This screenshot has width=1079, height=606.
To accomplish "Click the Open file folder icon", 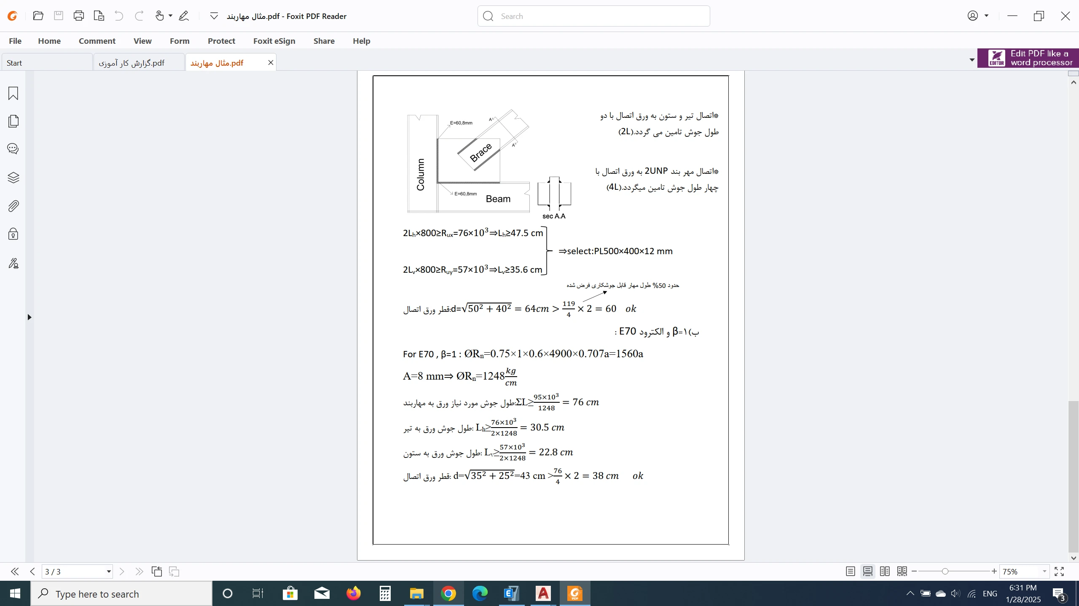I will click(x=38, y=16).
